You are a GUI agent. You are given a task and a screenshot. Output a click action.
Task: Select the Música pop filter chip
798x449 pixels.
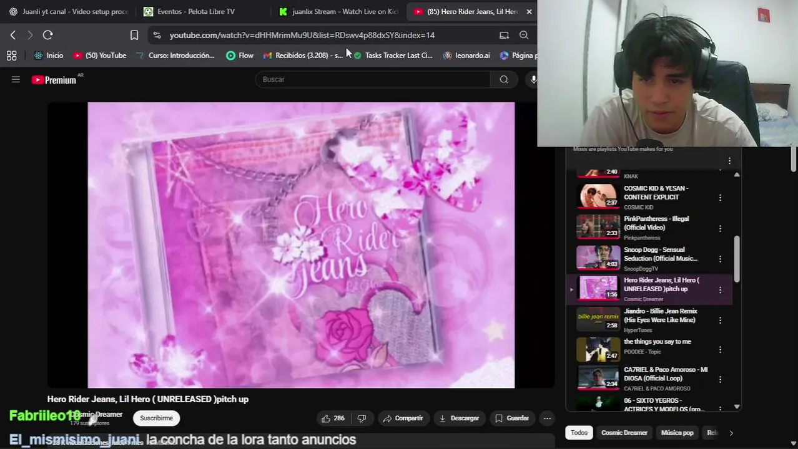[677, 433]
